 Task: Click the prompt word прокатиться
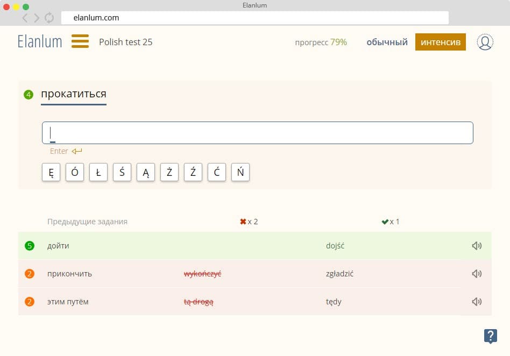(74, 94)
